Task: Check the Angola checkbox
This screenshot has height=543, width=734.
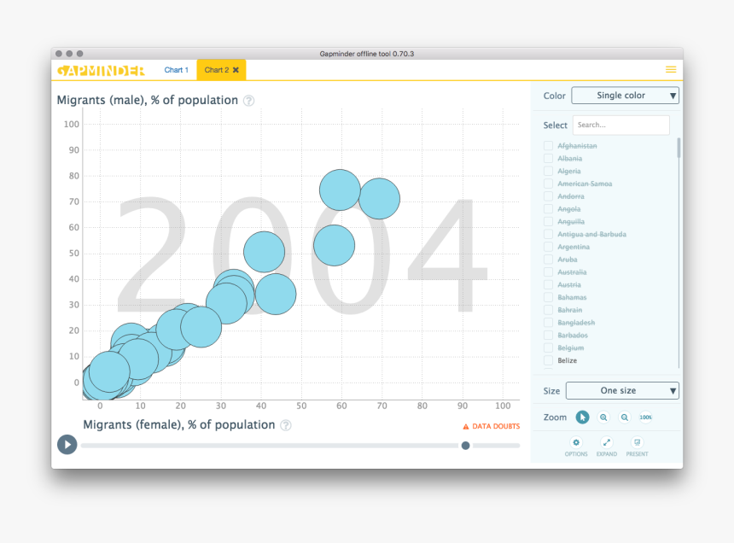Action: 548,209
